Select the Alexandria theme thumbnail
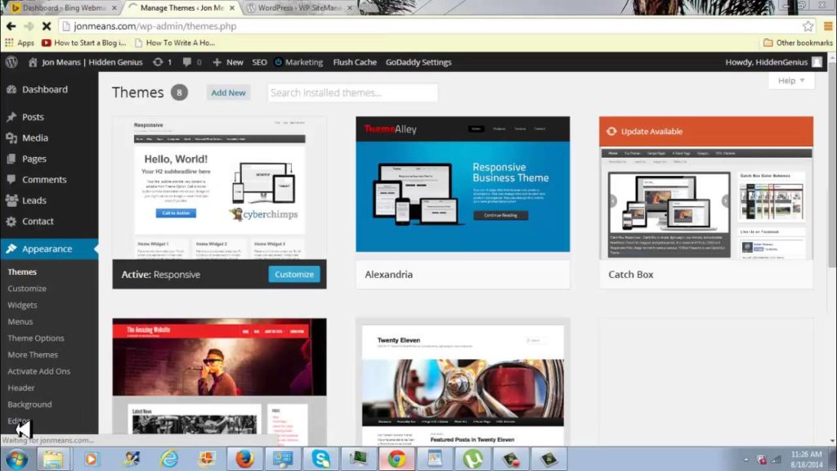The height and width of the screenshot is (471, 837). pos(463,184)
